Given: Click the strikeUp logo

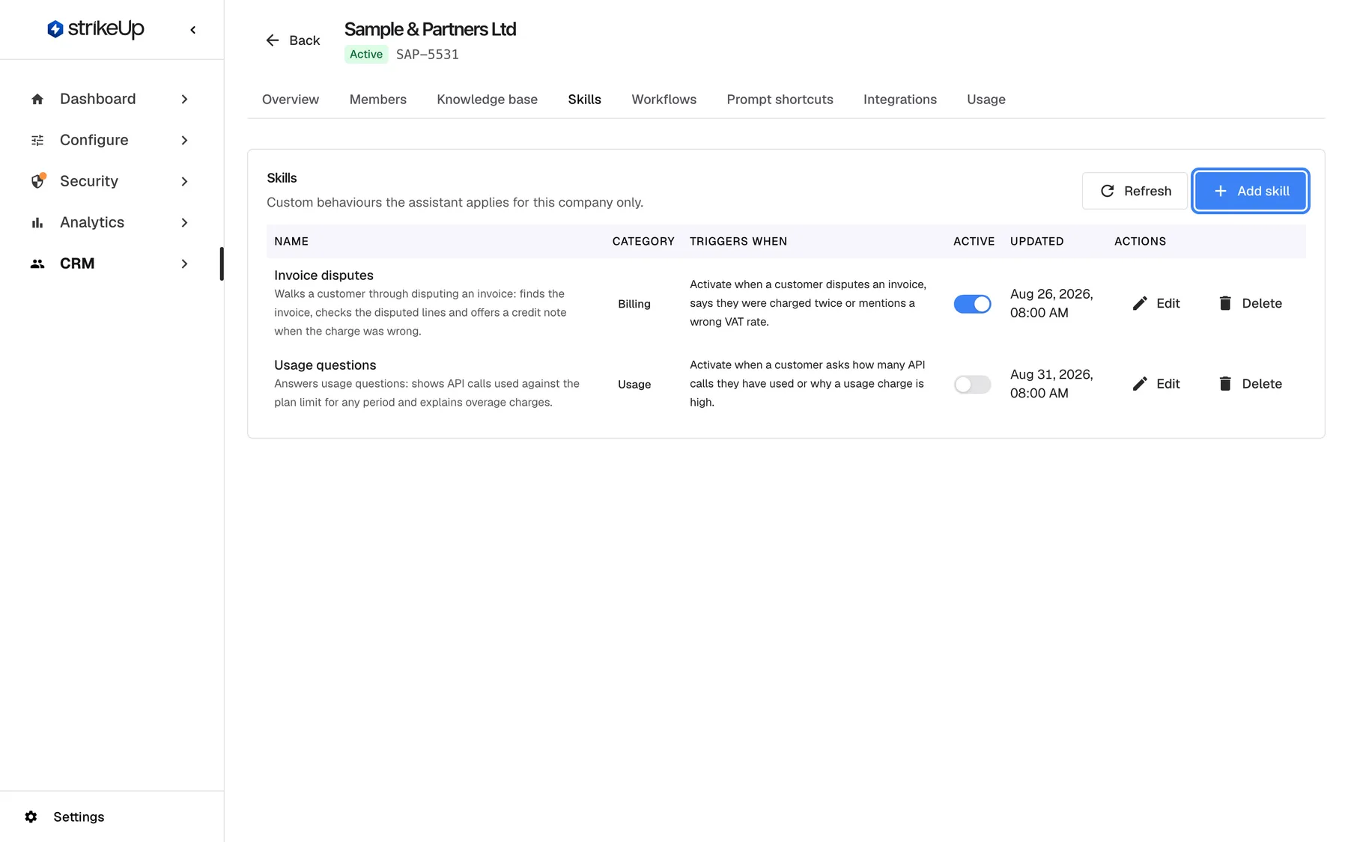Looking at the screenshot, I should coord(95,29).
